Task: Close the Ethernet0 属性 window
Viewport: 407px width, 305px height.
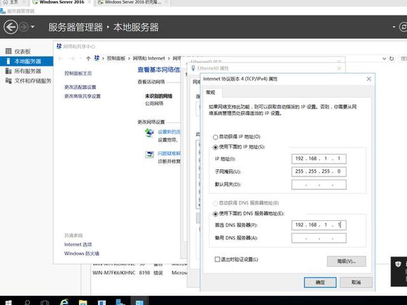Action: (x=339, y=68)
